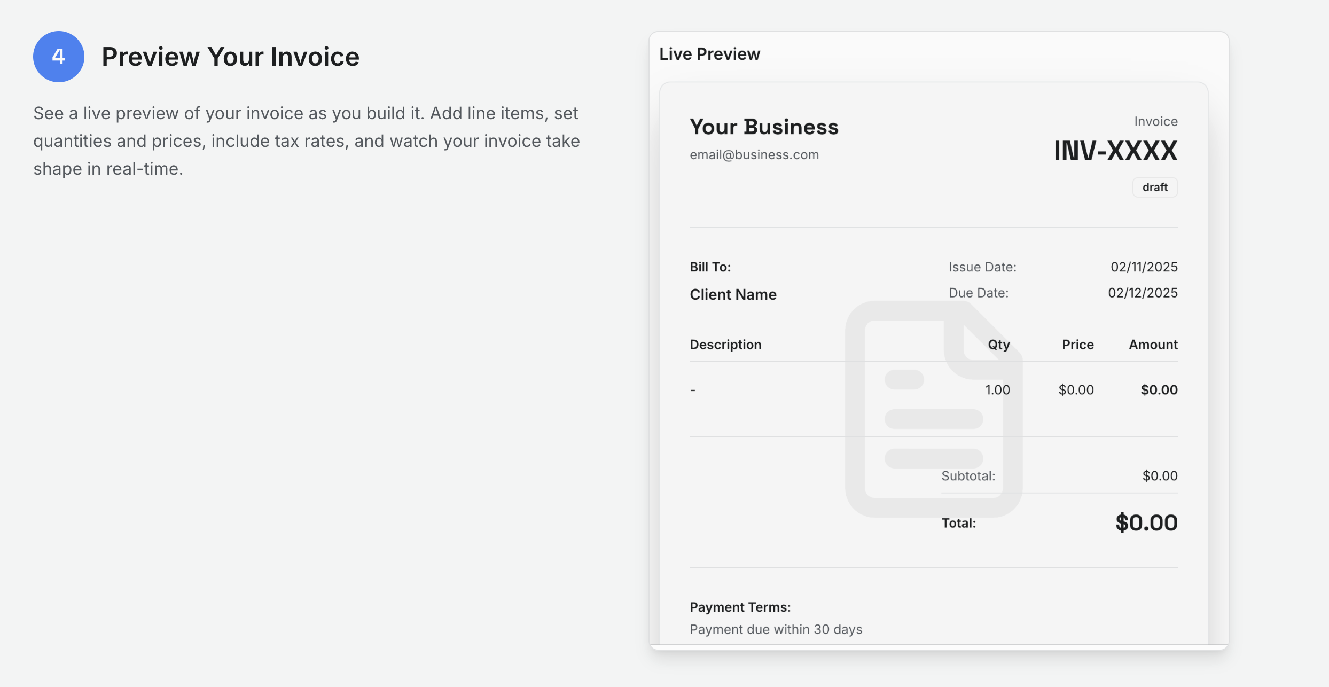Click the Preview Your Invoice heading

[x=231, y=56]
